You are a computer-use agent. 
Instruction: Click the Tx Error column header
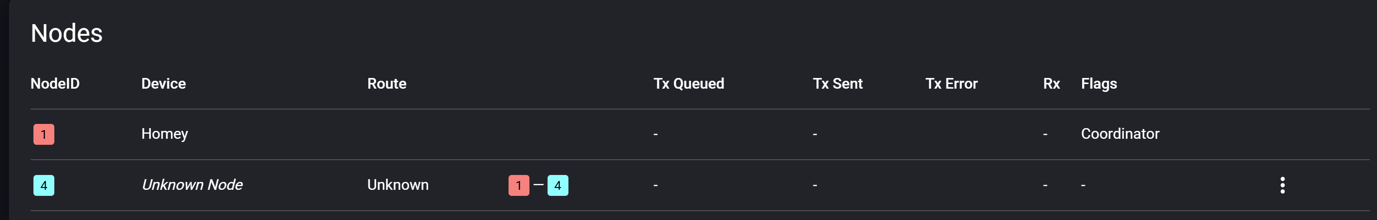tap(951, 84)
